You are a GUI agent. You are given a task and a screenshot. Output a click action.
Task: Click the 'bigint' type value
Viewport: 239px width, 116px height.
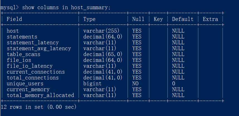coord(92,84)
